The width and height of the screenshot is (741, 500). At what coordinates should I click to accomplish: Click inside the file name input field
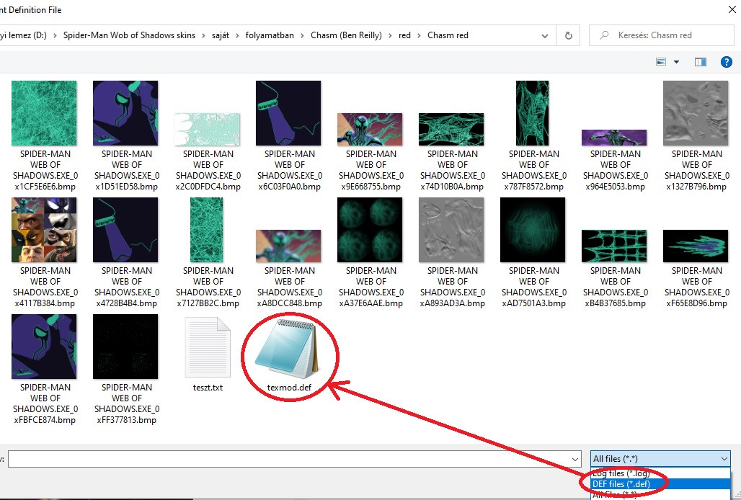pos(288,458)
